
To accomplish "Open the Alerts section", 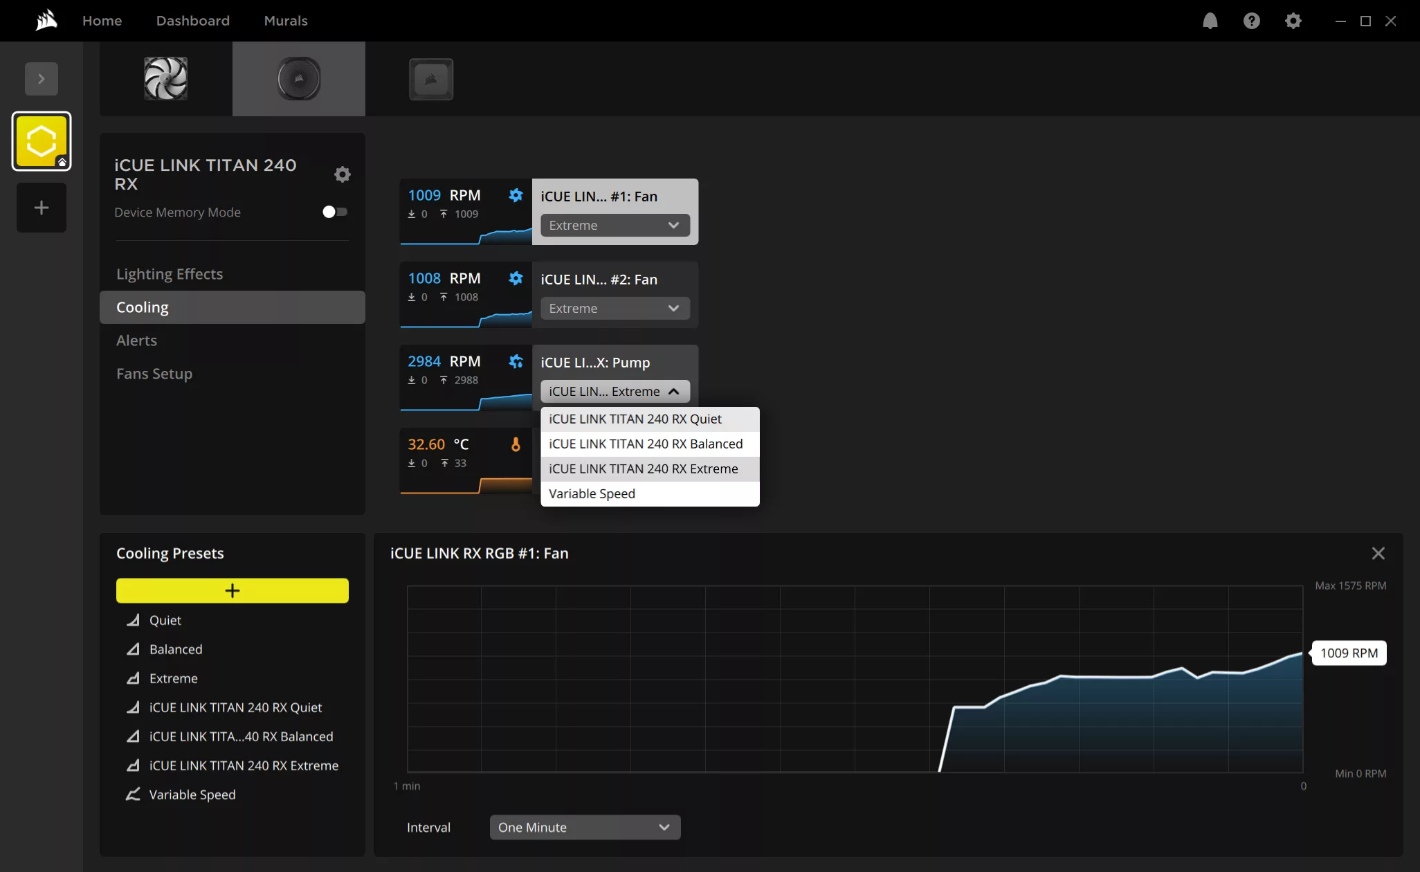I will [x=233, y=340].
